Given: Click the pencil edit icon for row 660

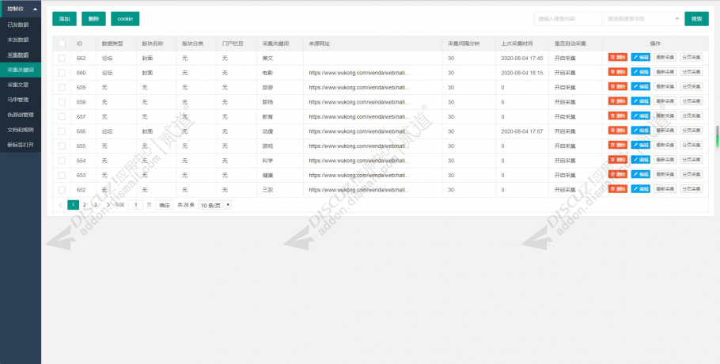Looking at the screenshot, I should click(x=635, y=73).
